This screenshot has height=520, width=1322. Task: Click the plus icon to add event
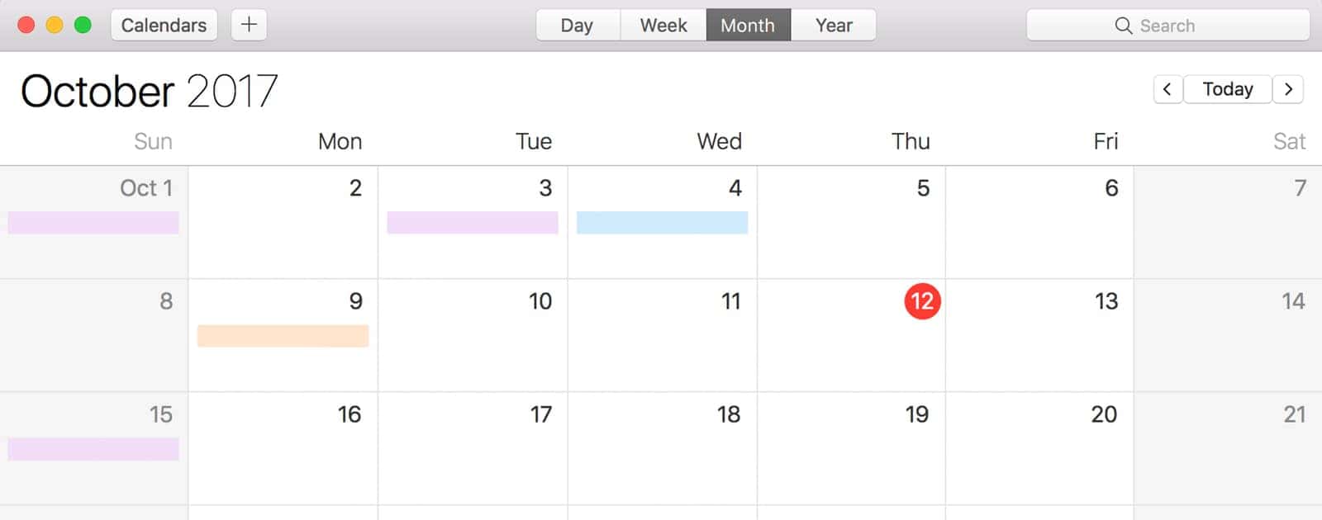click(x=249, y=25)
